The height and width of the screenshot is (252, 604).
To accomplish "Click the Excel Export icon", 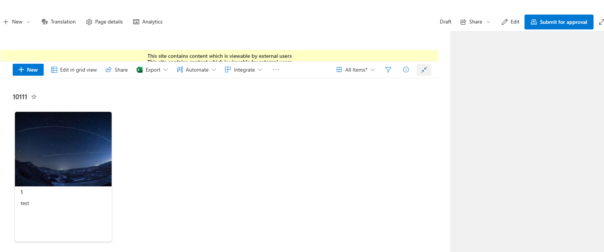I will [x=140, y=70].
